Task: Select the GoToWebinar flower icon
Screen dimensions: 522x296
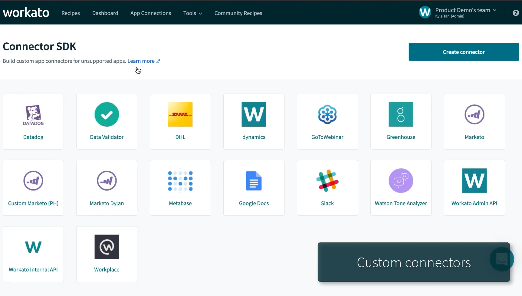Action: [327, 114]
